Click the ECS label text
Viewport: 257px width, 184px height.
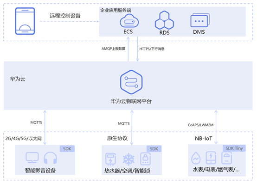128,31
